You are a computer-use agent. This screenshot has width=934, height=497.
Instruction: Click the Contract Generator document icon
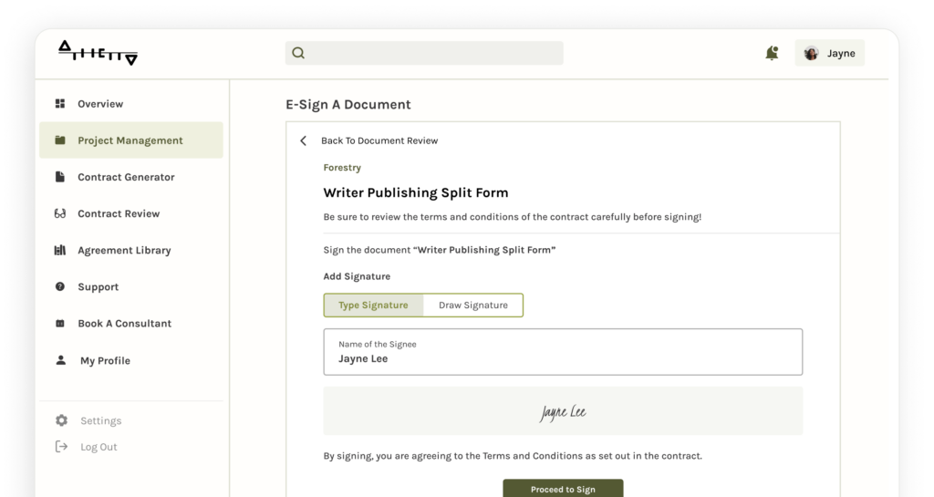point(60,177)
